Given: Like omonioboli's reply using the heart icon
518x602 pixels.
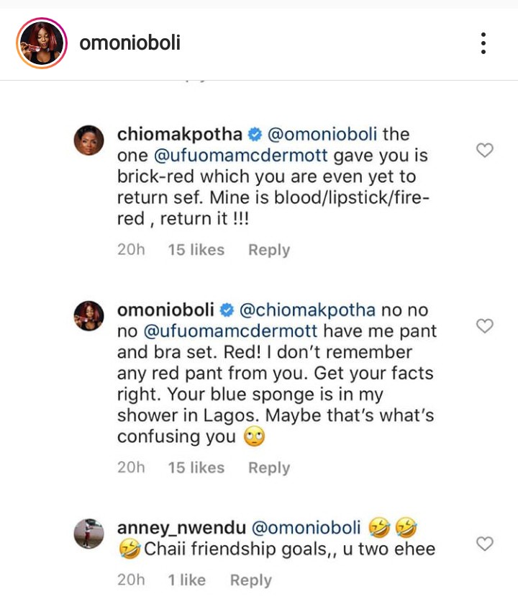Looking at the screenshot, I should pyautogui.click(x=486, y=326).
